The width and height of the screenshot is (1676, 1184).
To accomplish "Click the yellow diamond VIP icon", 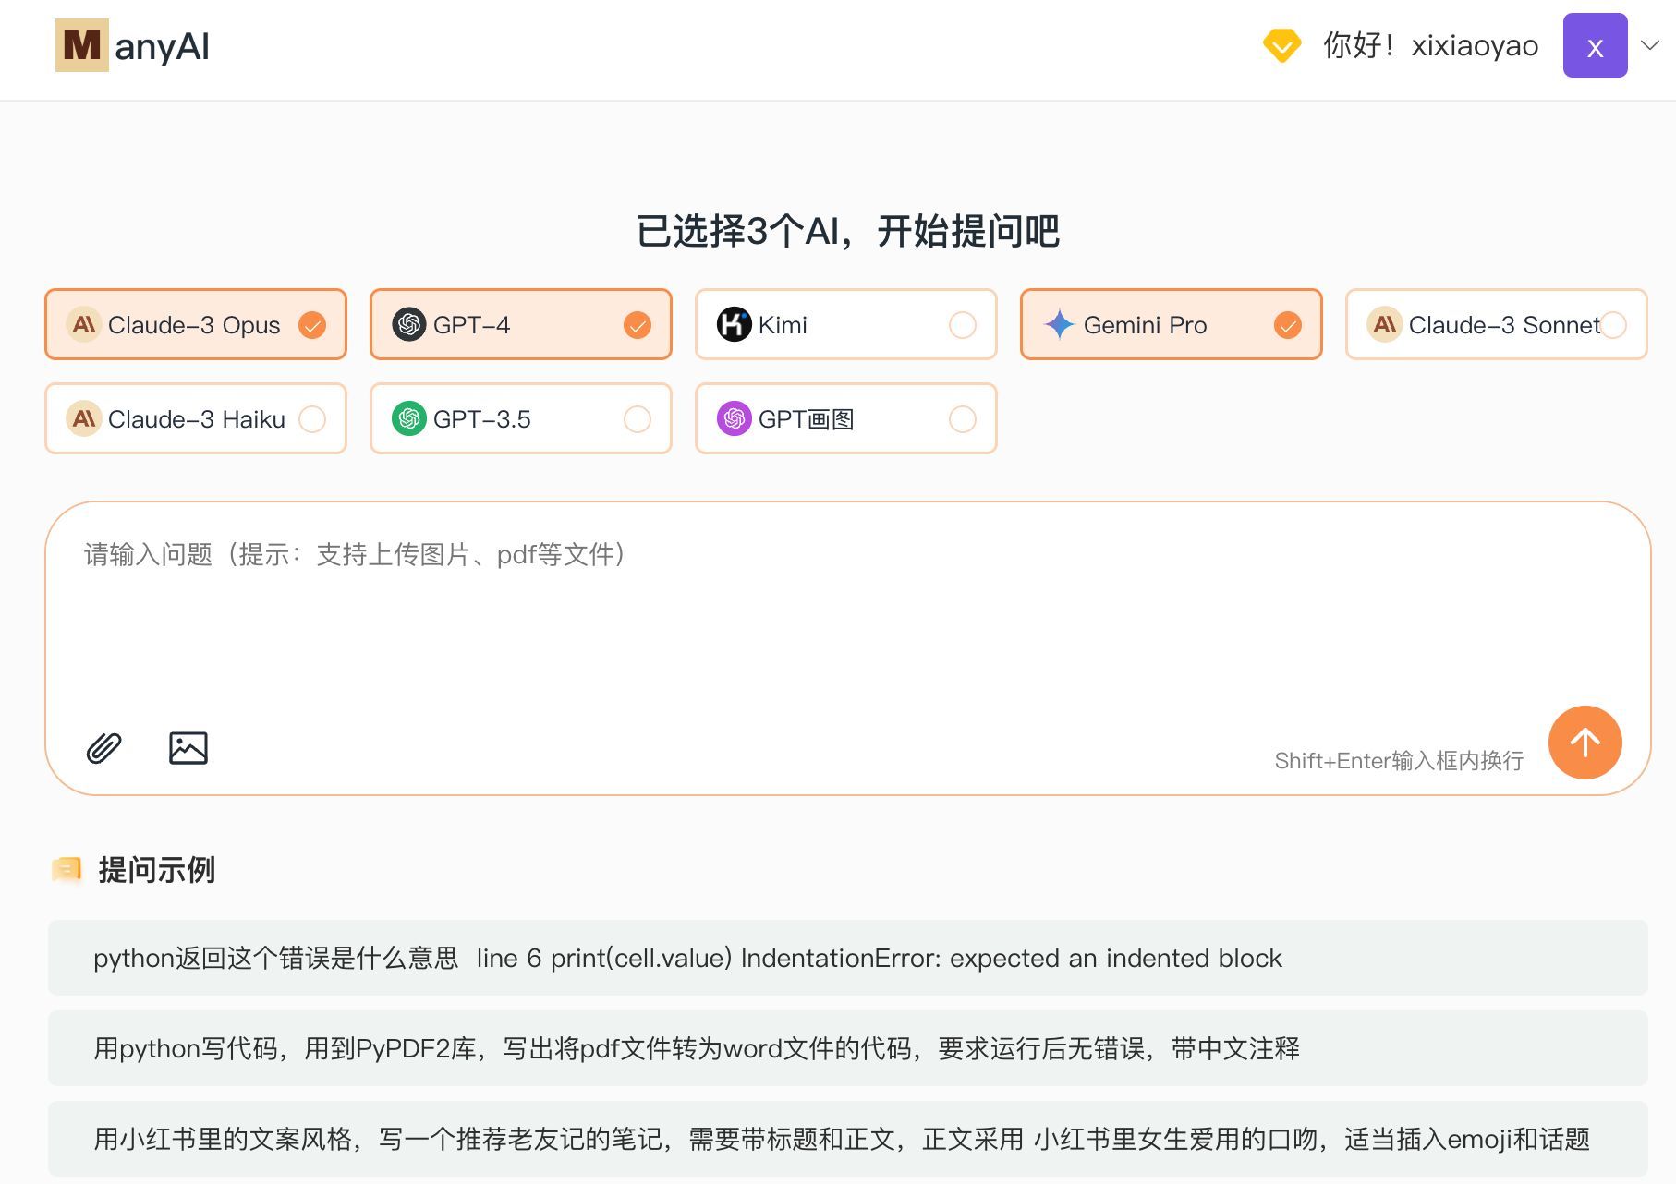I will pyautogui.click(x=1281, y=45).
